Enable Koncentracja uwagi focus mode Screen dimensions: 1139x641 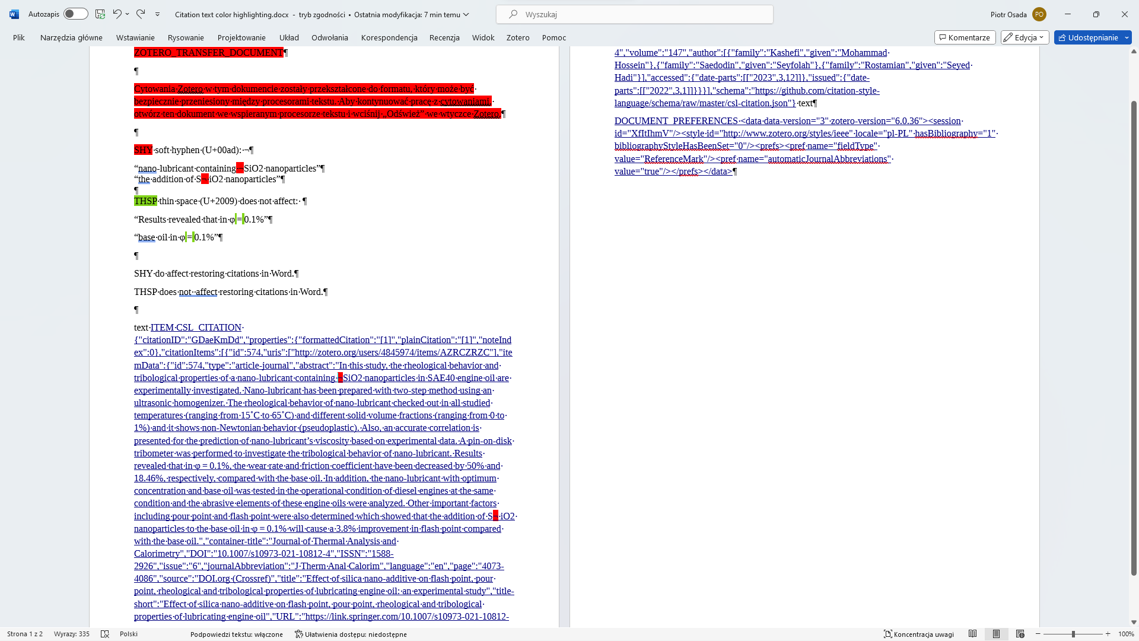(919, 634)
